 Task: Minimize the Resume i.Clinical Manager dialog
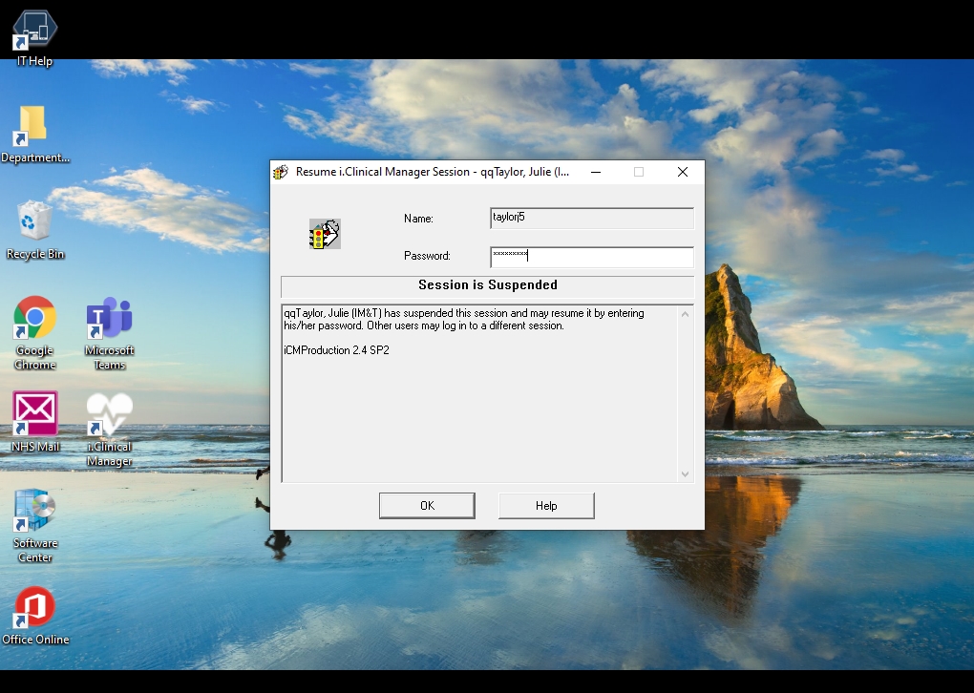point(596,172)
